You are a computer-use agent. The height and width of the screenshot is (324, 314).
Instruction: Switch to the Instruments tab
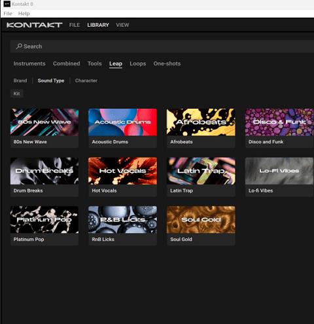[x=29, y=63]
